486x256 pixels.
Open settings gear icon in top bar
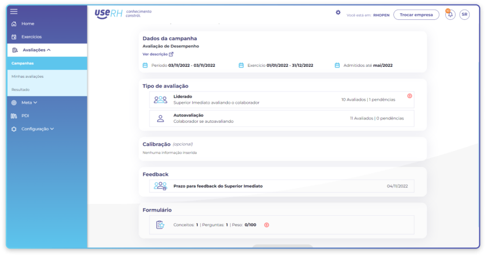pyautogui.click(x=338, y=12)
